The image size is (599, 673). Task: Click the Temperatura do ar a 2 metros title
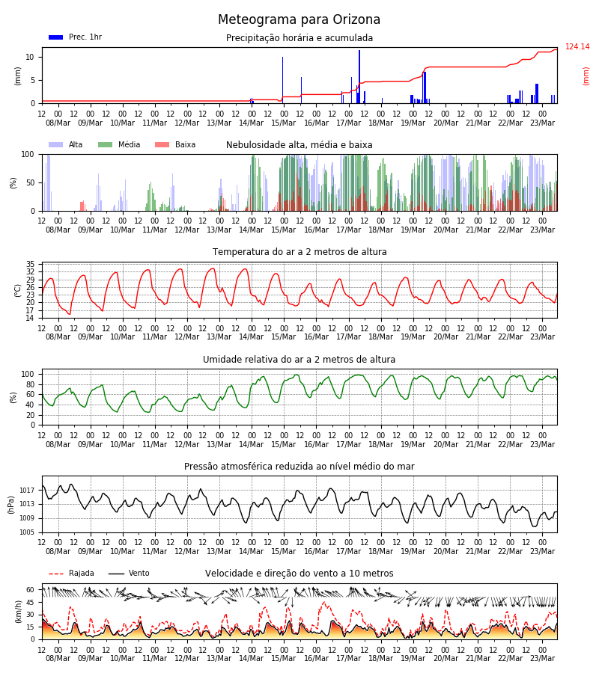coord(299,251)
